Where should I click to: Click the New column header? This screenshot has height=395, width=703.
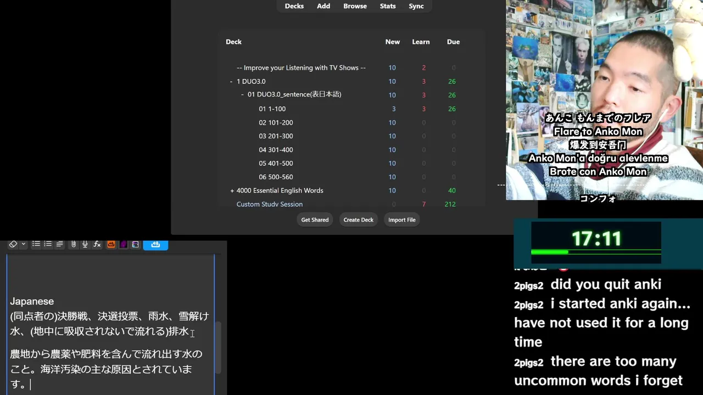tap(393, 42)
